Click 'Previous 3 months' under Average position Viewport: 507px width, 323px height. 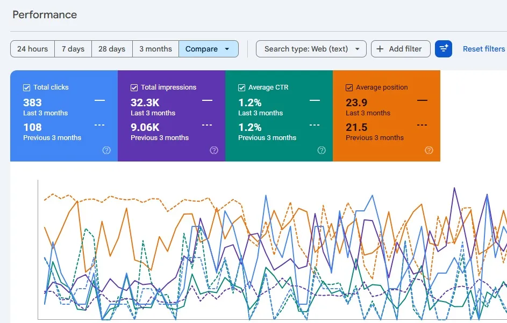tap(375, 137)
